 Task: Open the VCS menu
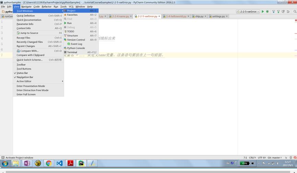click(71, 6)
